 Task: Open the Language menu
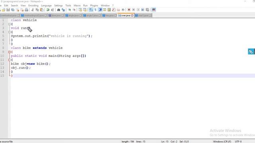46,6
